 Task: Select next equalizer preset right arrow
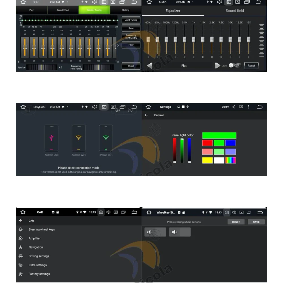pyautogui.click(x=217, y=66)
